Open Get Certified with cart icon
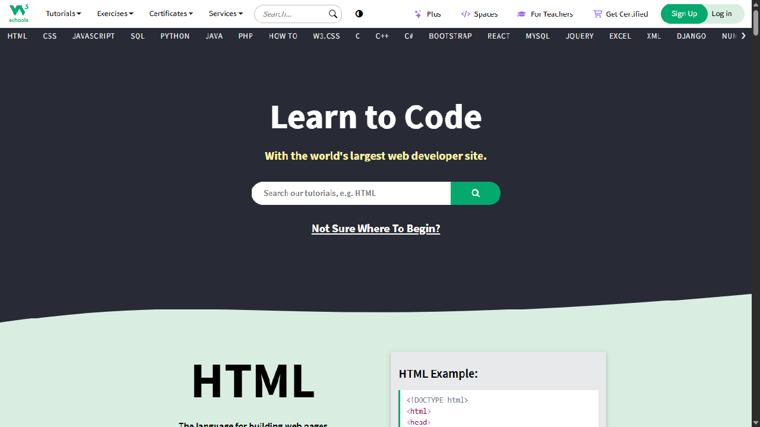The height and width of the screenshot is (427, 760). tap(620, 14)
